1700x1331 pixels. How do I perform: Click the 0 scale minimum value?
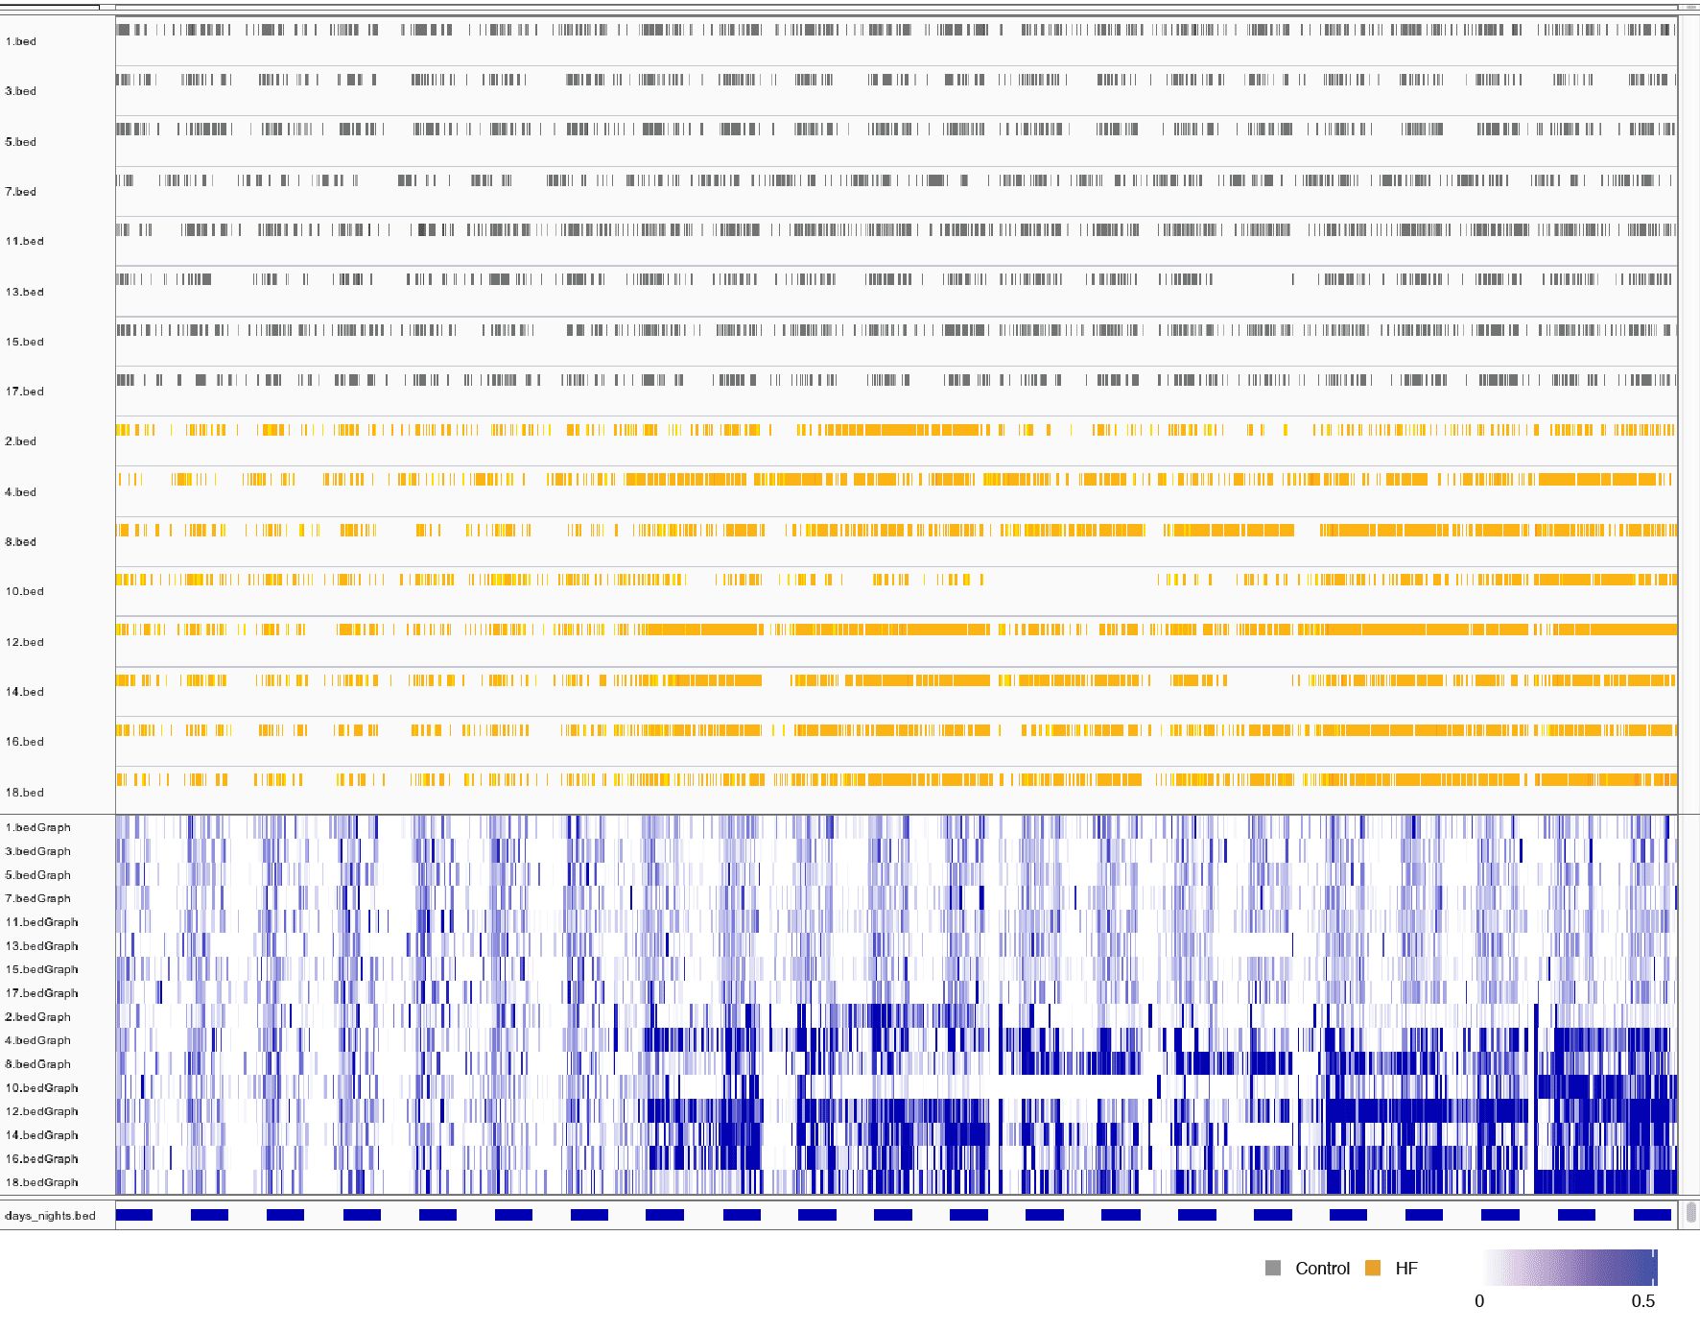point(1479,1301)
